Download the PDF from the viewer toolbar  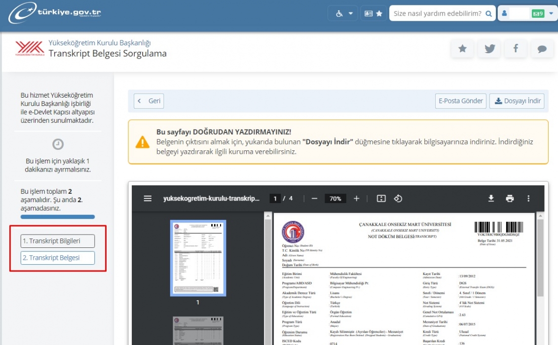pyautogui.click(x=491, y=199)
